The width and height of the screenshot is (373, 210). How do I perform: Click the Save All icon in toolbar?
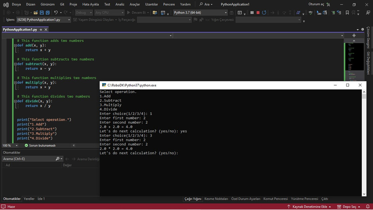point(47,12)
